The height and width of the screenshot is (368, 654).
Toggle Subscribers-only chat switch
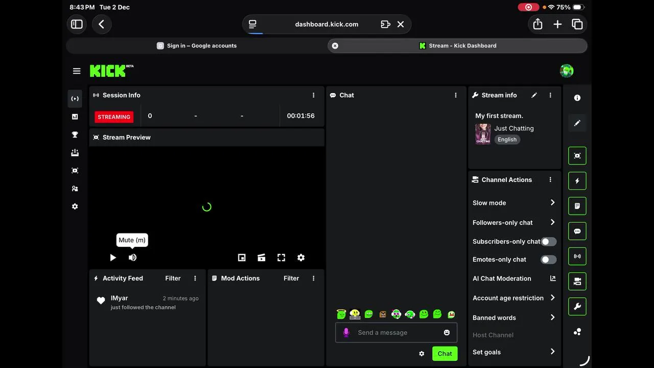[x=549, y=241]
